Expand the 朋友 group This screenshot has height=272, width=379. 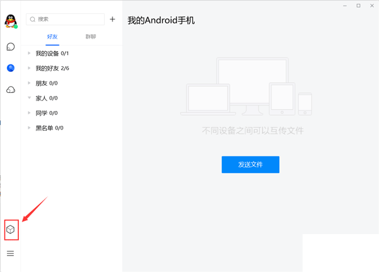(41, 83)
